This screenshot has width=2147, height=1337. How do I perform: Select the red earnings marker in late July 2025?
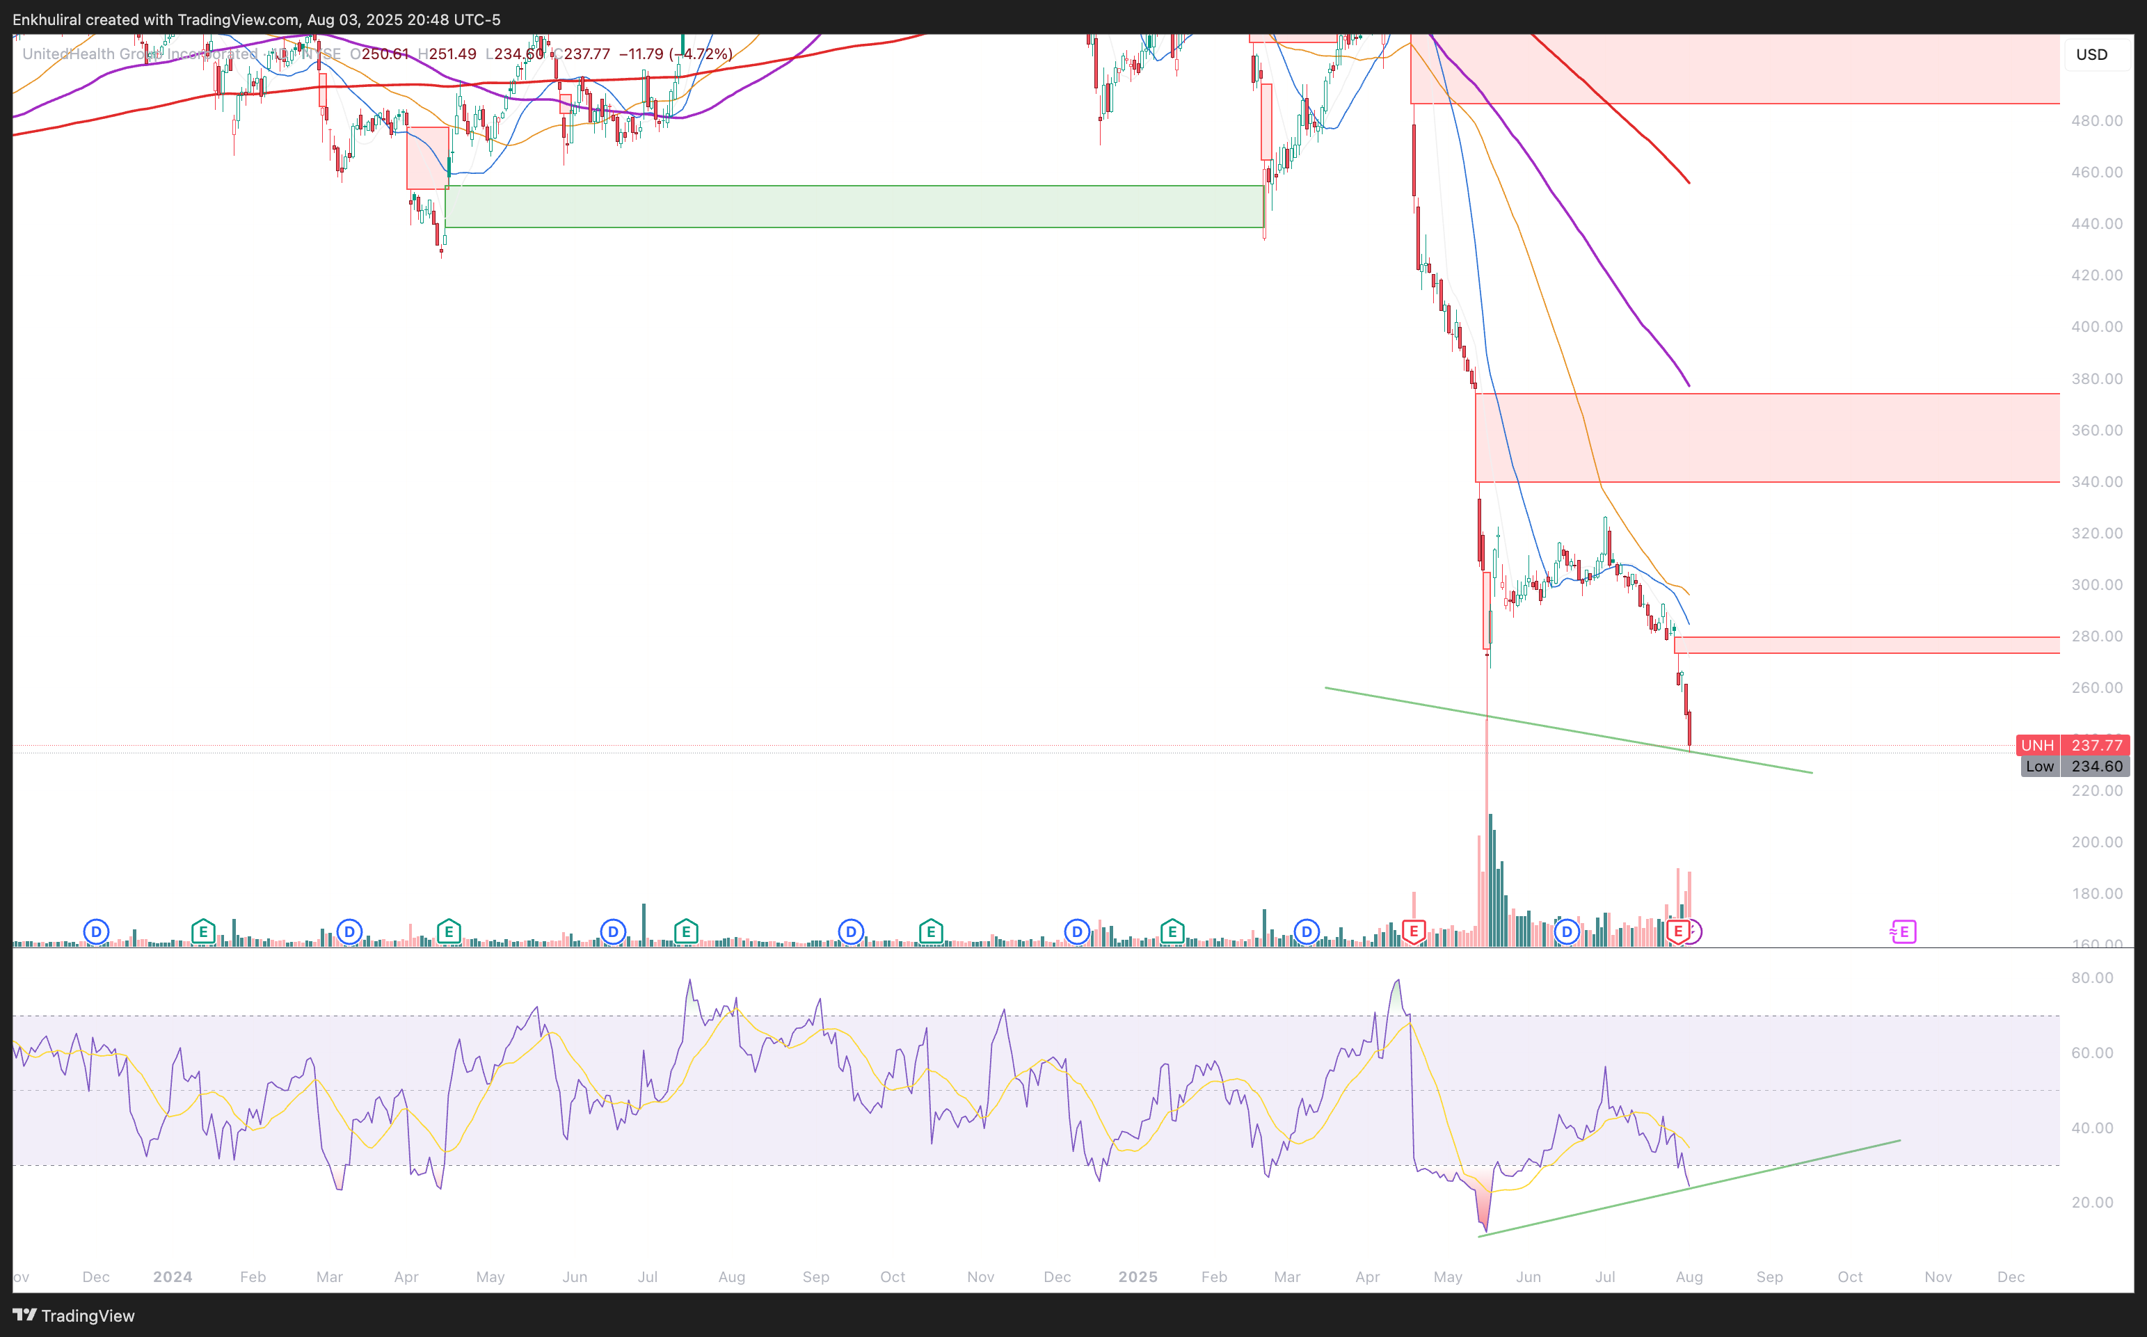1677,931
